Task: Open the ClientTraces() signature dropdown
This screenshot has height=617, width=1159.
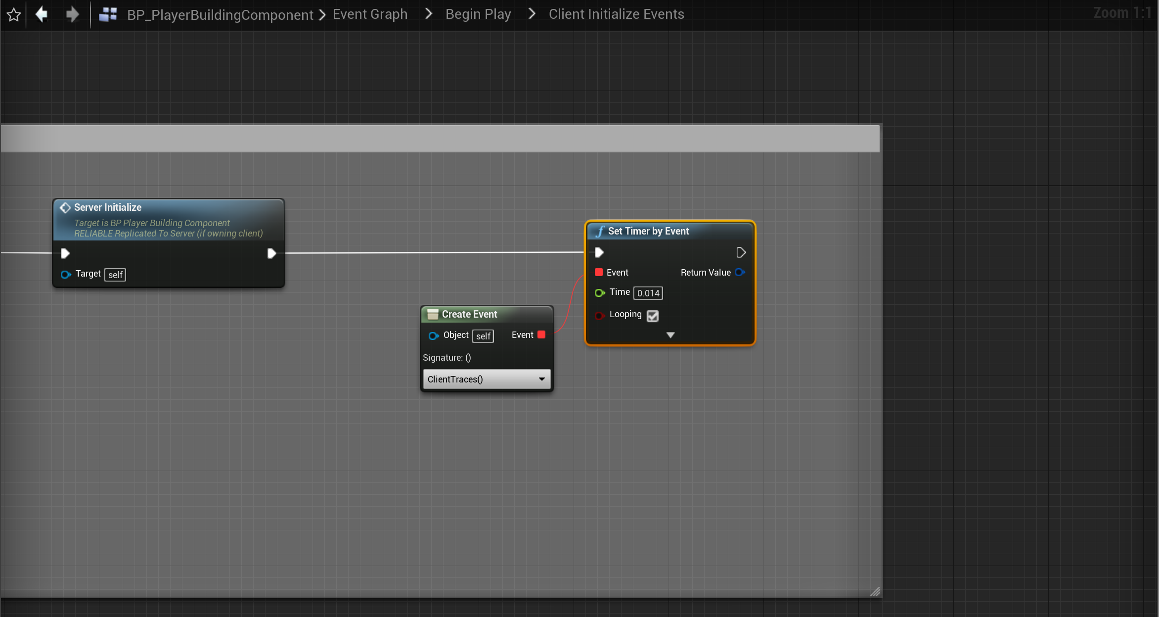Action: click(487, 379)
